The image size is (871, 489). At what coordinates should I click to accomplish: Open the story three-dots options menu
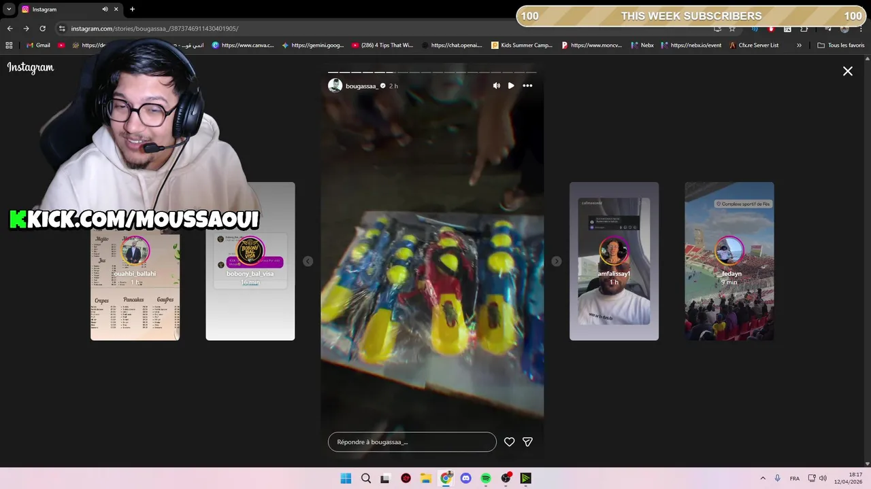tap(527, 86)
